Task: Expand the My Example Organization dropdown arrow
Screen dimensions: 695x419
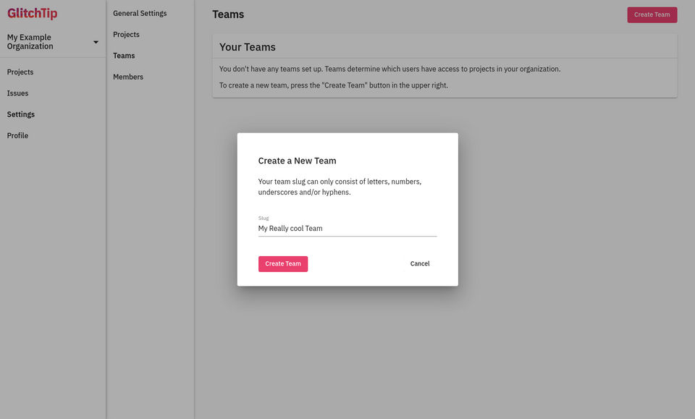Action: (96, 42)
